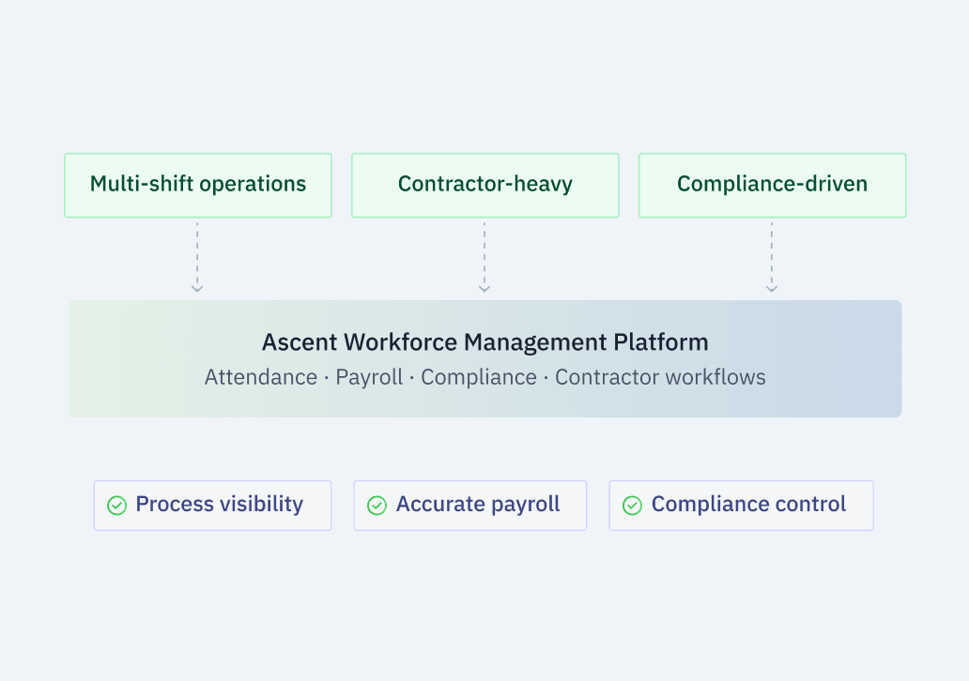This screenshot has height=681, width=969.
Task: Click the Ascent Workforce Management Platform heading
Action: click(x=485, y=342)
